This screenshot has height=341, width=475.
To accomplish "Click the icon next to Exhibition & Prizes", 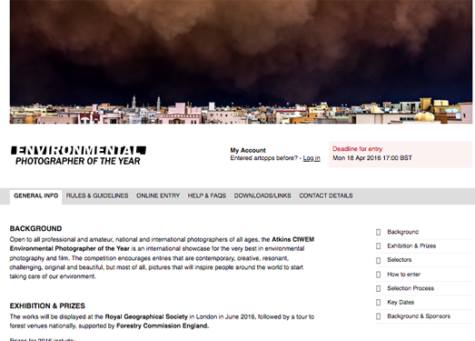I will coord(379,246).
